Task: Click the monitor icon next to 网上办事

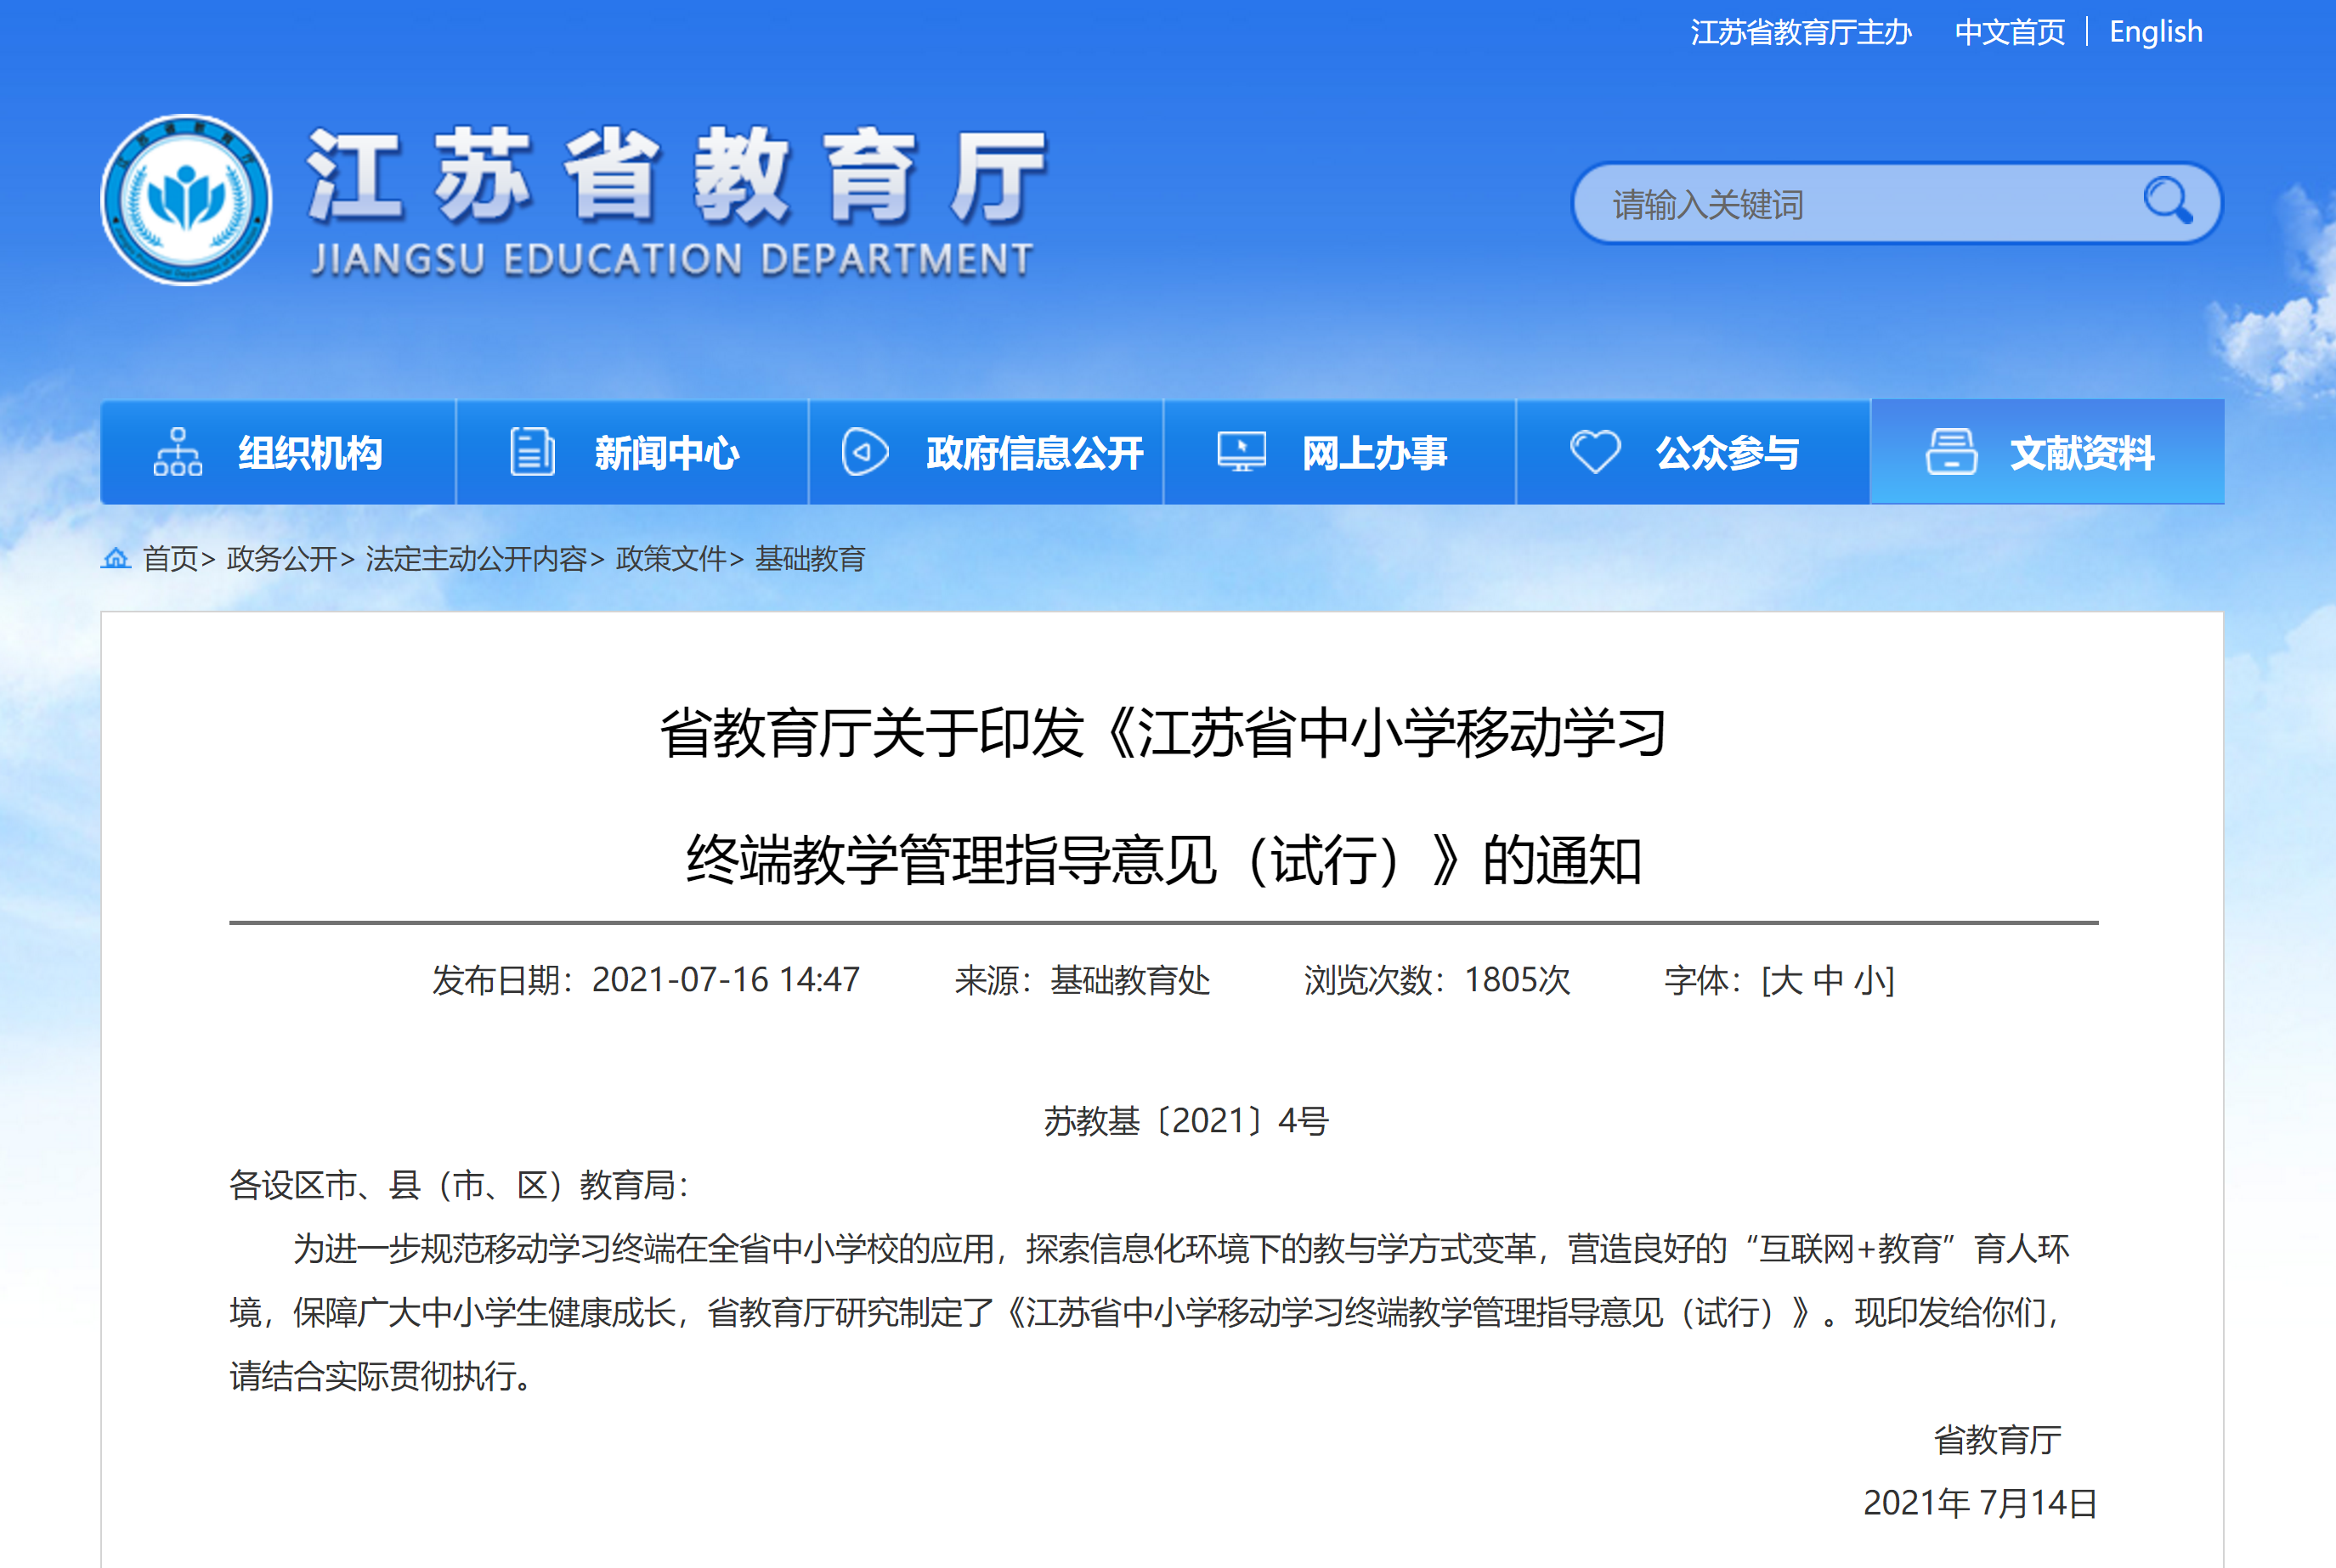Action: [1241, 452]
